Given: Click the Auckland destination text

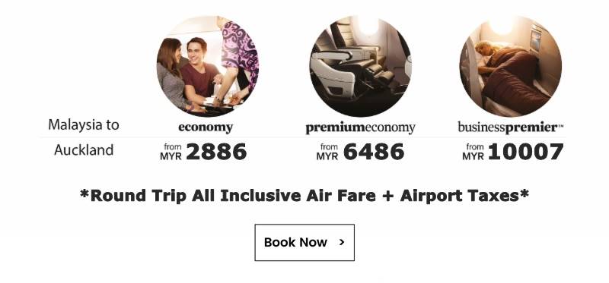Looking at the screenshot, I should [x=84, y=149].
